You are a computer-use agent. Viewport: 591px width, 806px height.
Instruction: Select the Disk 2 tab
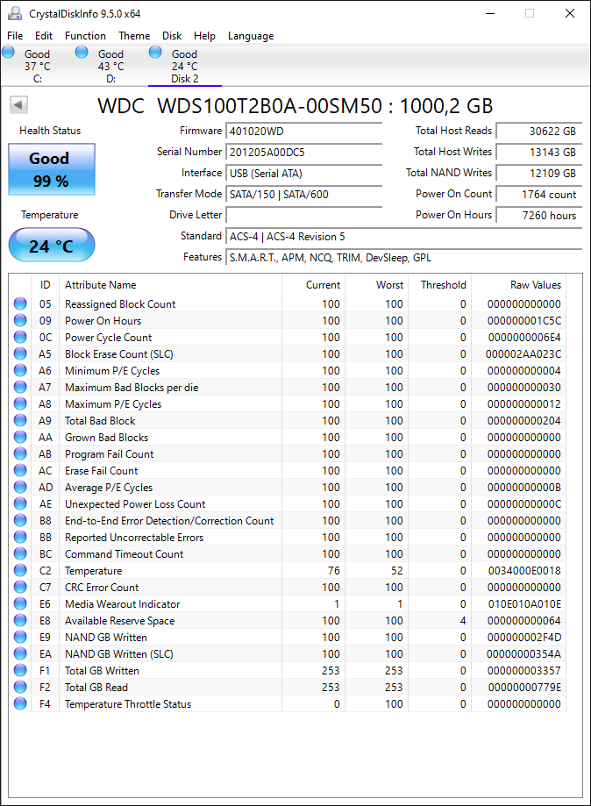pos(184,66)
